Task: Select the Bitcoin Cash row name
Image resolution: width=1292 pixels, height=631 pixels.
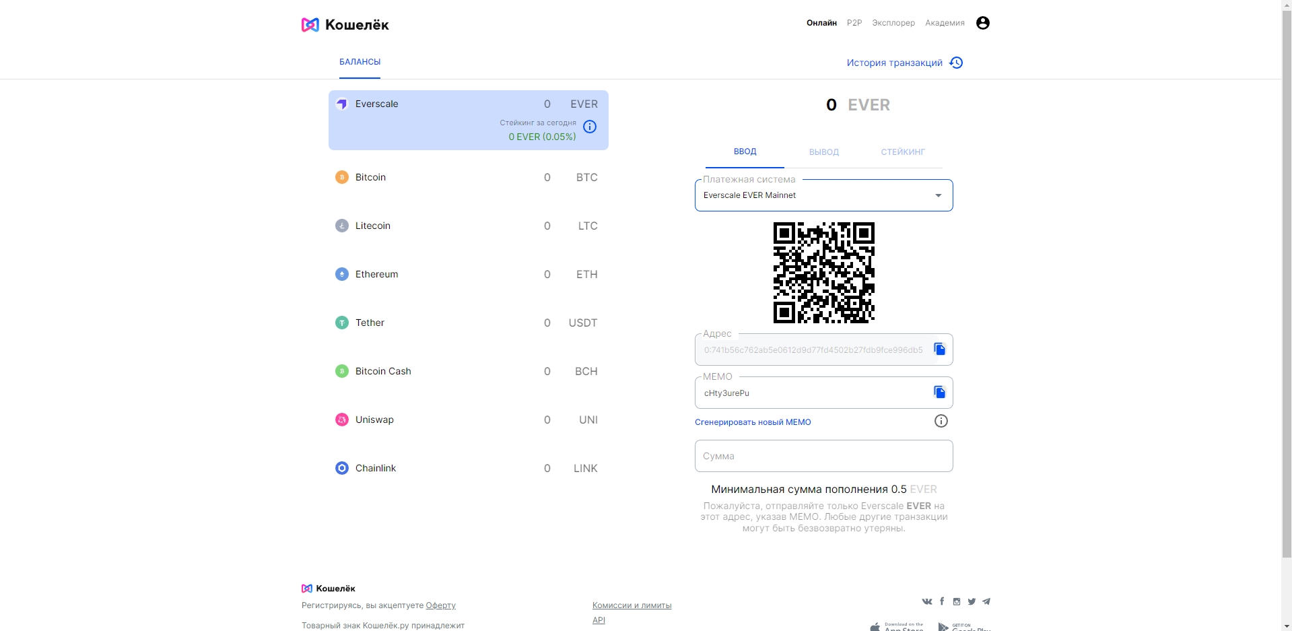Action: [383, 371]
